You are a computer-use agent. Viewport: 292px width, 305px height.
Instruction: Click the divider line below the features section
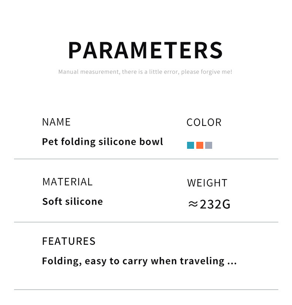146,290
